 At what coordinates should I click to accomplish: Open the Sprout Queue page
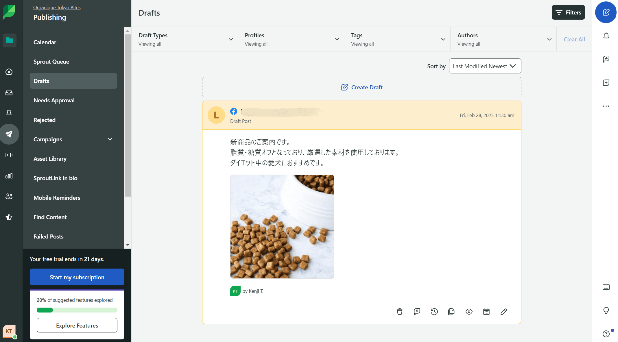click(51, 62)
